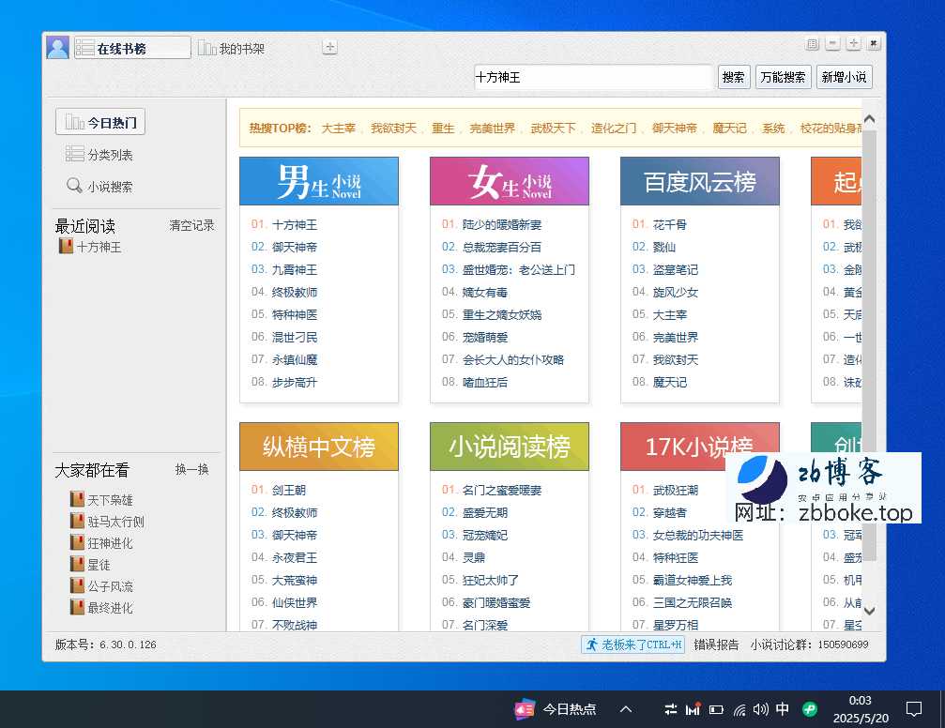Click the 万能搜索 button
This screenshot has height=728, width=945.
tap(783, 77)
